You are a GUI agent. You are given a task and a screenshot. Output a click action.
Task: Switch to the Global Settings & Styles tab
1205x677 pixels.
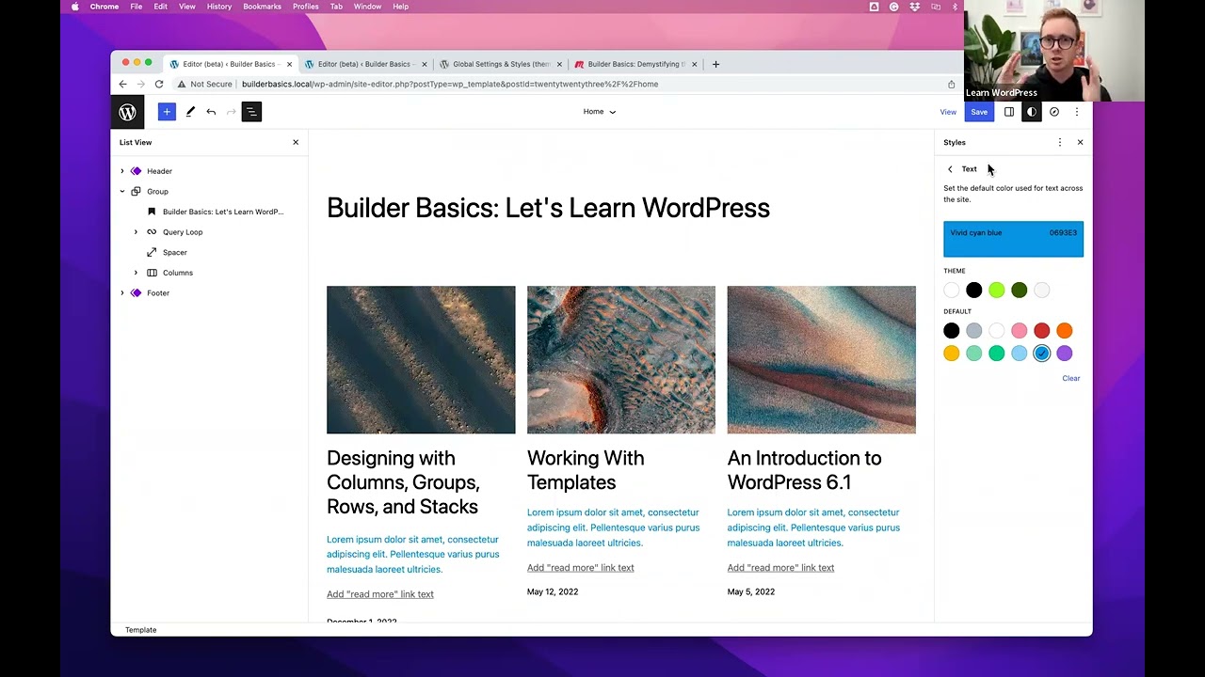point(501,64)
